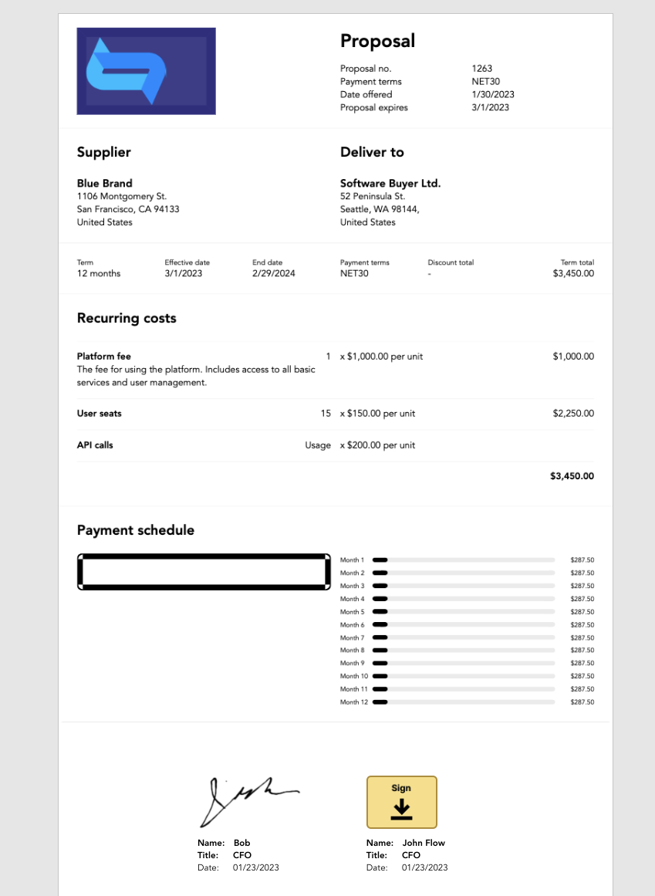Screen dimensions: 655x896
Task: Click the Sign download arrow icon
Action: pyautogui.click(x=401, y=809)
